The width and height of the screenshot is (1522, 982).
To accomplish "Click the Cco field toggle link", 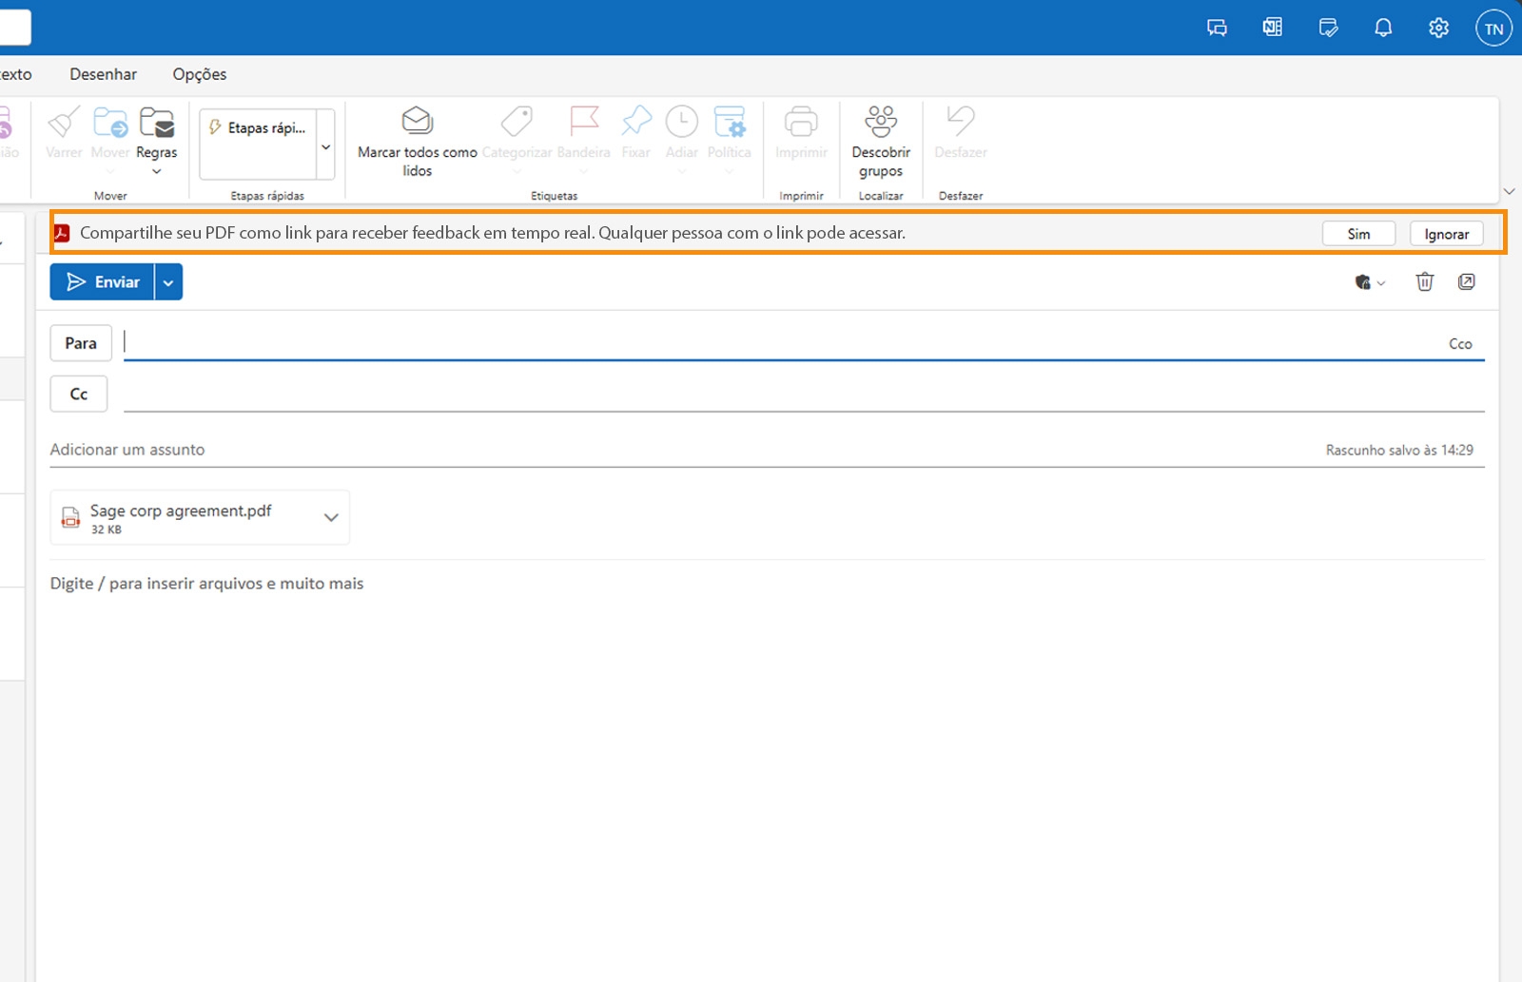I will point(1460,343).
